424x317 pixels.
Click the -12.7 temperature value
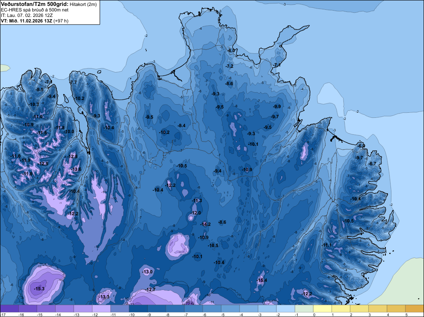(x=151, y=290)
